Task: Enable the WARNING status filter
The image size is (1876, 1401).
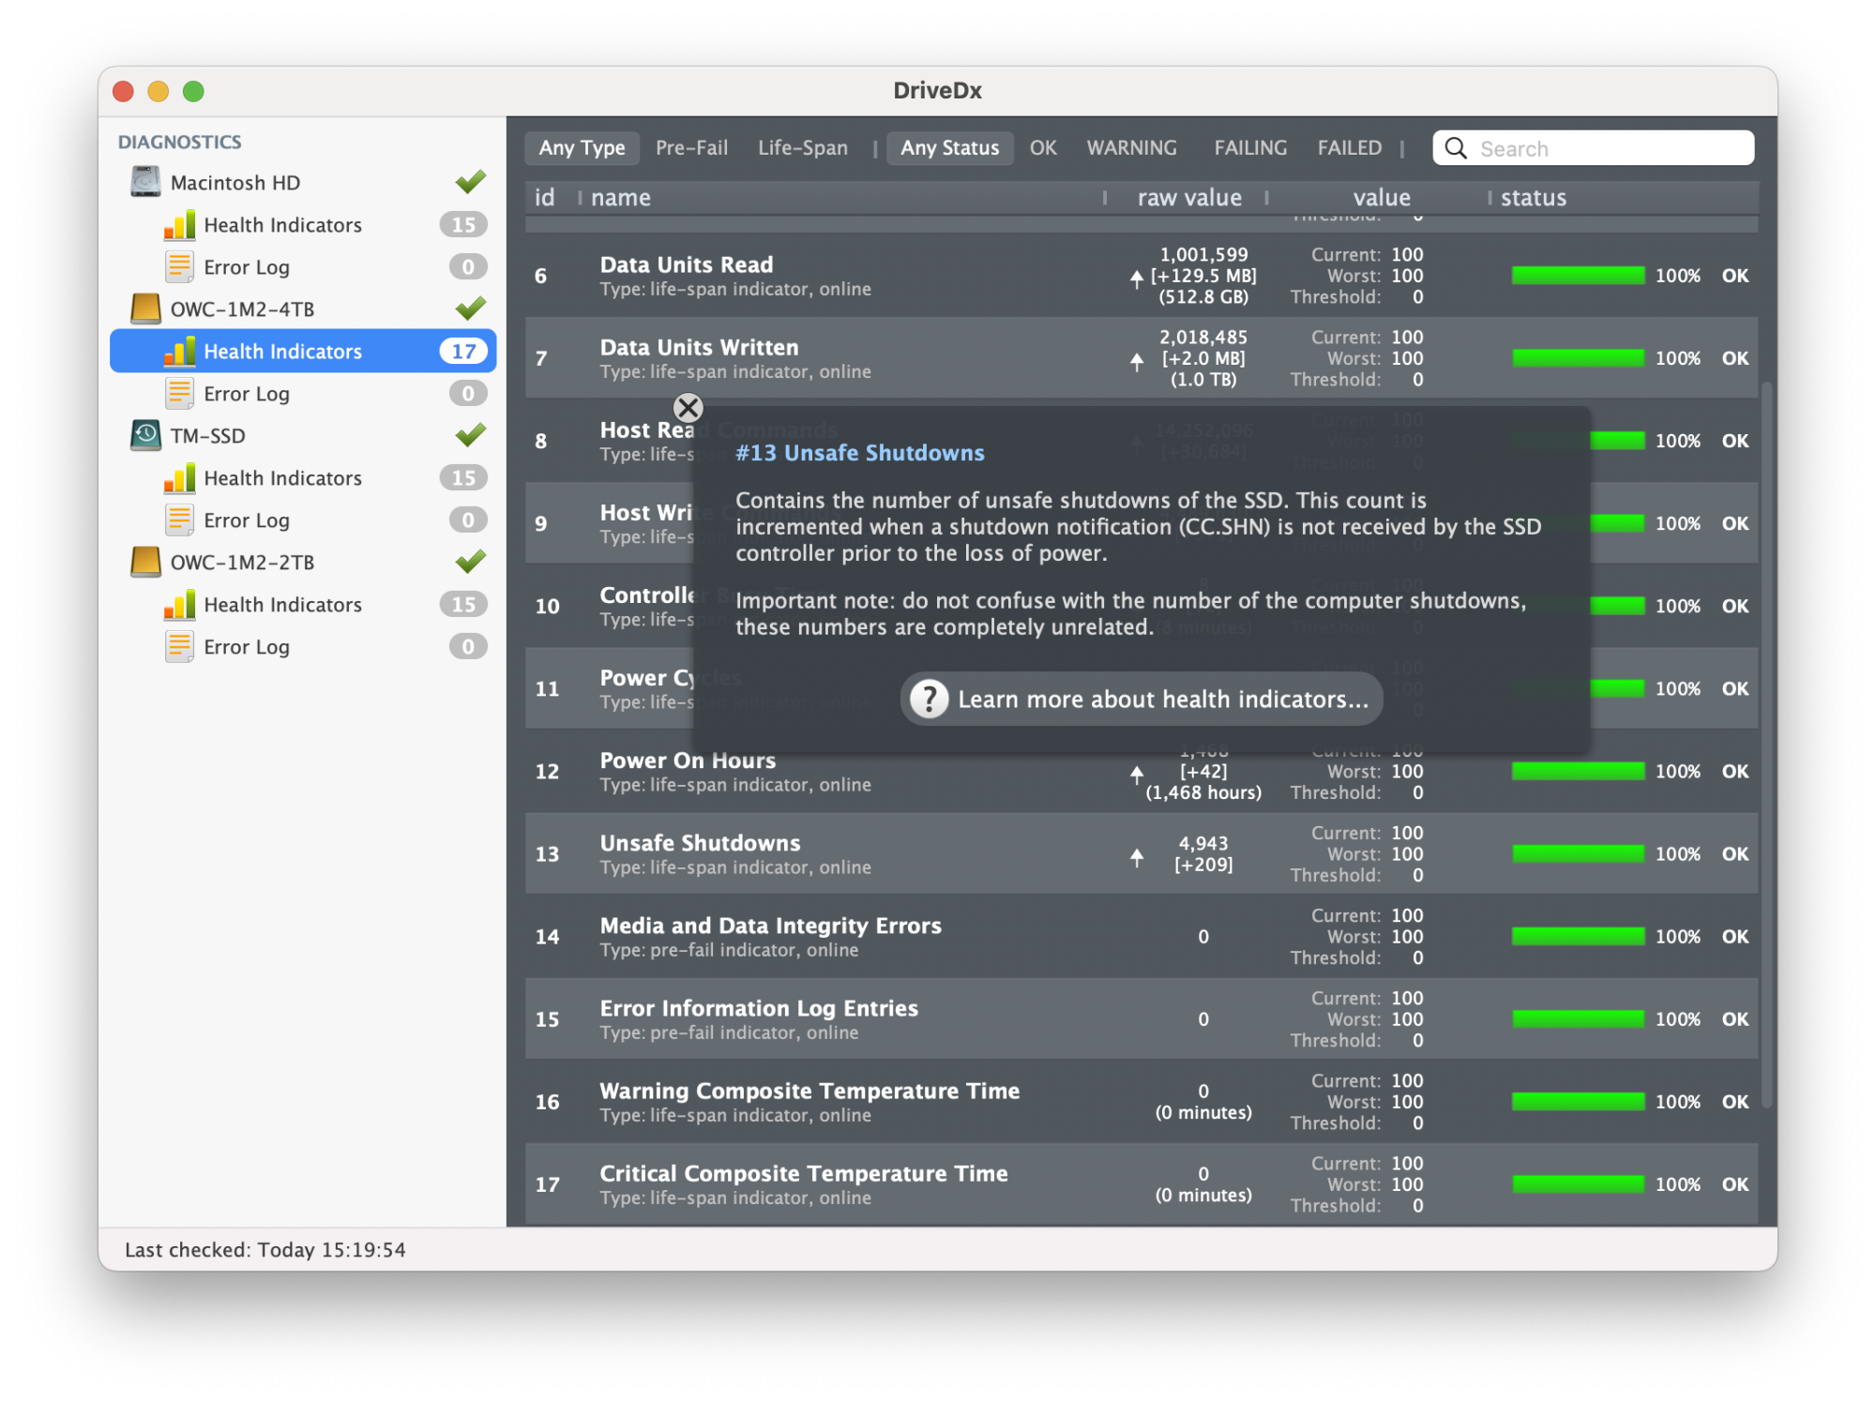Action: coord(1131,148)
